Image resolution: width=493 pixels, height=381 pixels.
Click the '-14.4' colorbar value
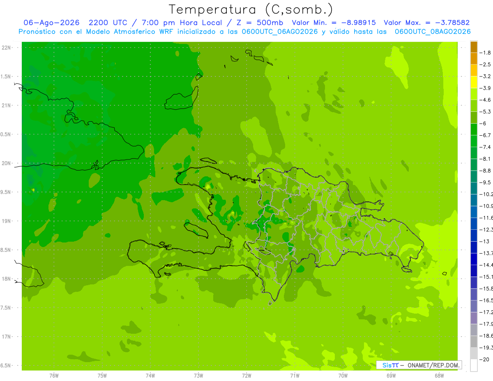point(486,265)
